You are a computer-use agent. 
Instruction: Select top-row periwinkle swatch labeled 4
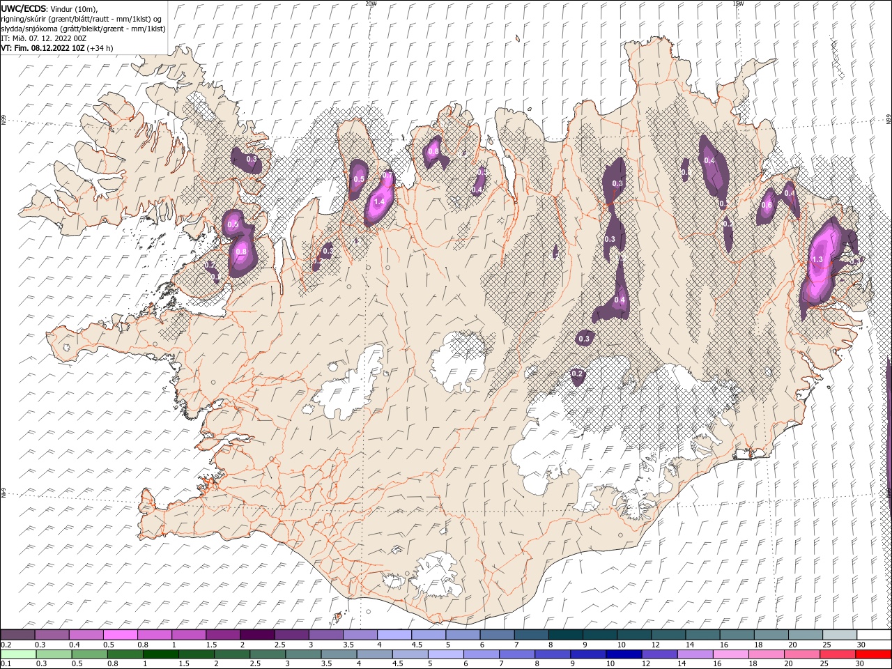[394, 635]
